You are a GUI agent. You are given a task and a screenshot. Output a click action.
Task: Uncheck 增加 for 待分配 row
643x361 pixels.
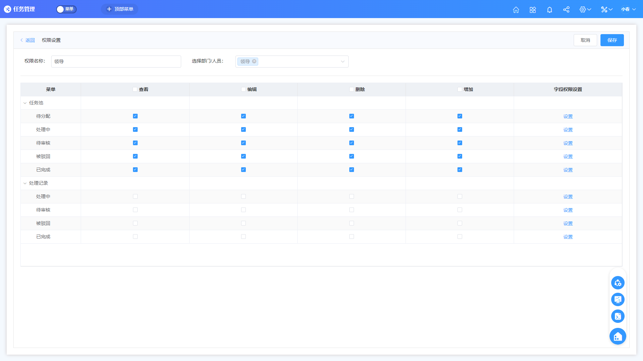(x=459, y=116)
